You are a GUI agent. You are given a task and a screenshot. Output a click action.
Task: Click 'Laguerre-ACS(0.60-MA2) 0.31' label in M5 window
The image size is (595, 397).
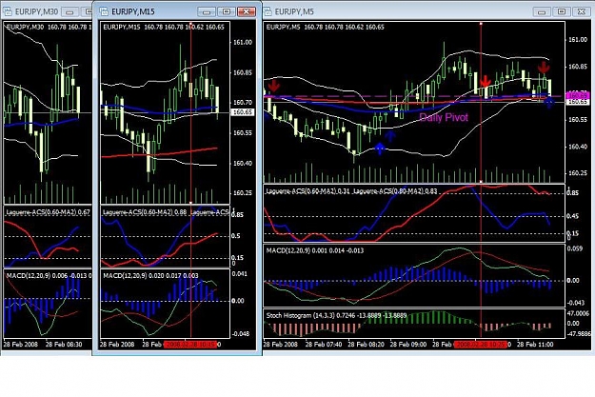(x=307, y=191)
